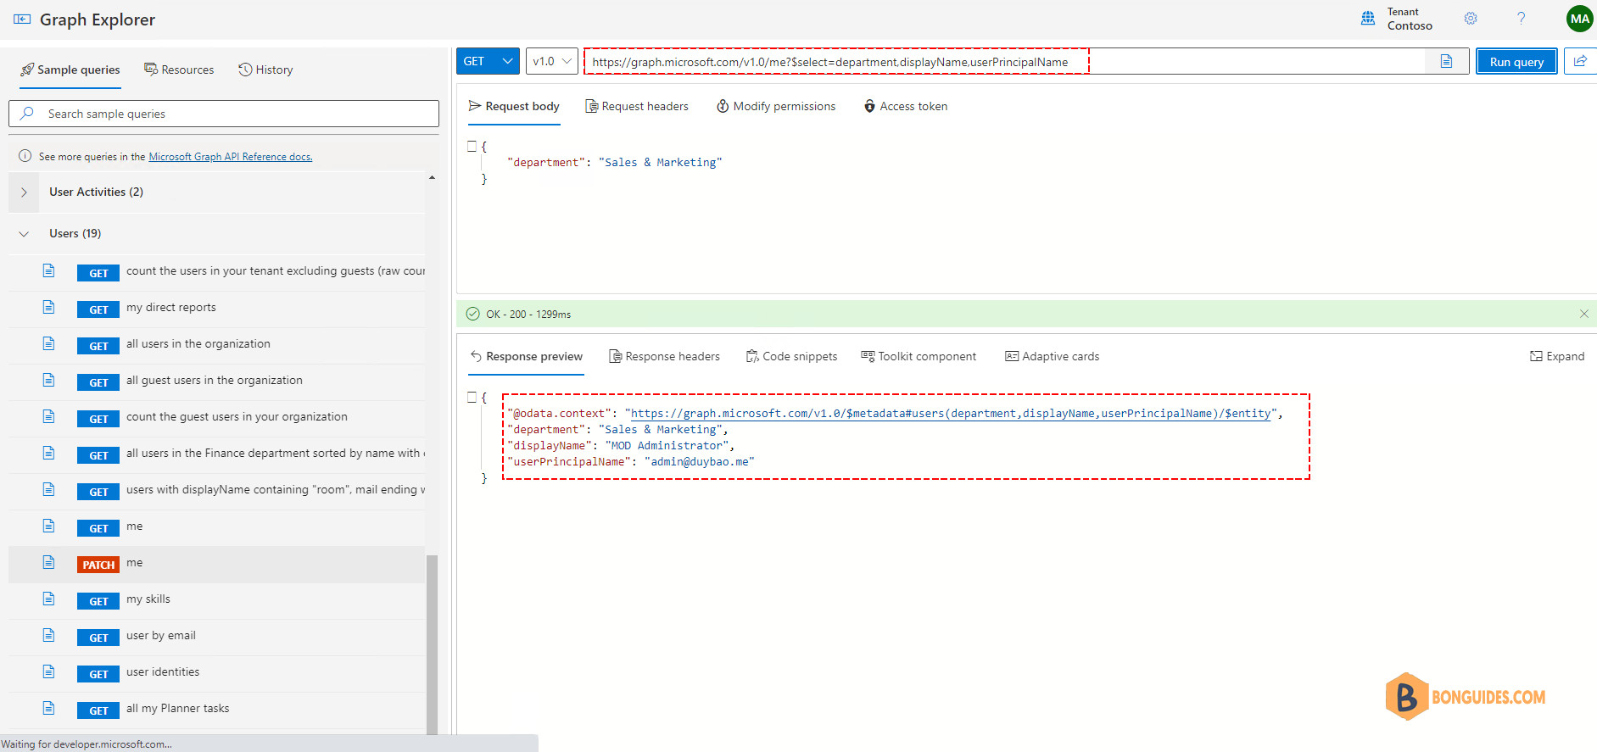The image size is (1597, 752).
Task: Open docs icon for Finance department query
Action: (x=49, y=453)
